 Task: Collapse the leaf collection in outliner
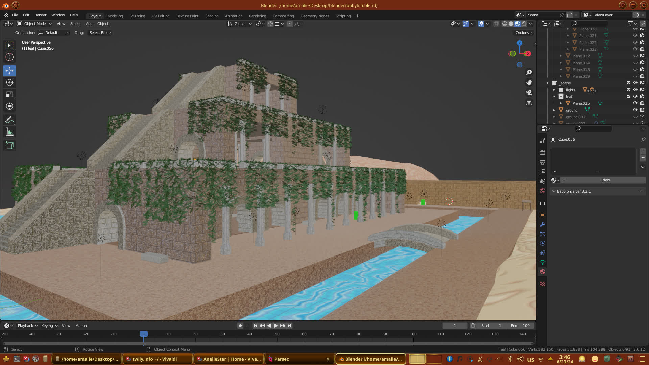554,97
